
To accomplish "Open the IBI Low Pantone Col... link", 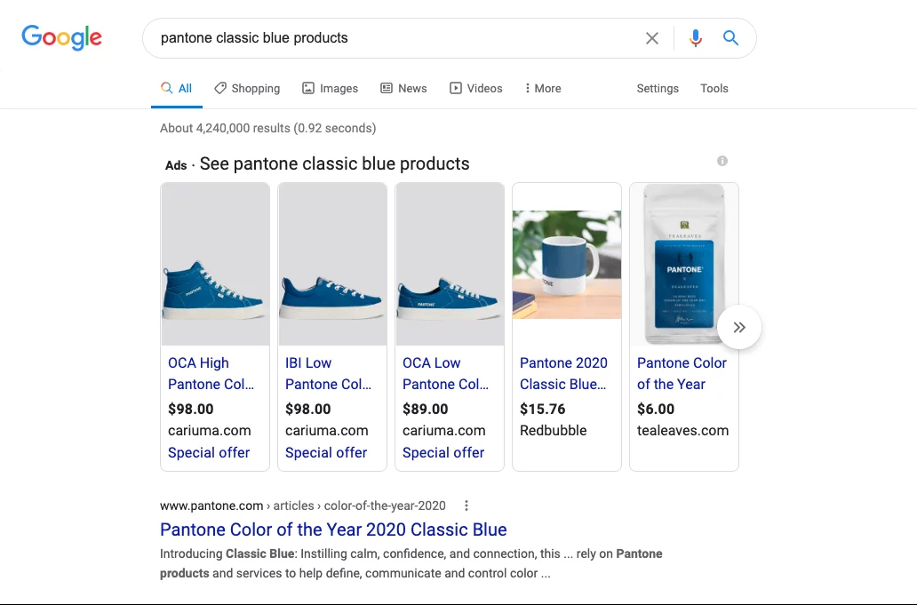I will 328,373.
